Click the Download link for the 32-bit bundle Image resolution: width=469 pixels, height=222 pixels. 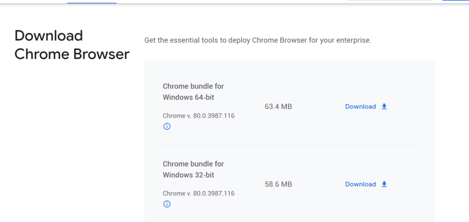[x=360, y=184]
